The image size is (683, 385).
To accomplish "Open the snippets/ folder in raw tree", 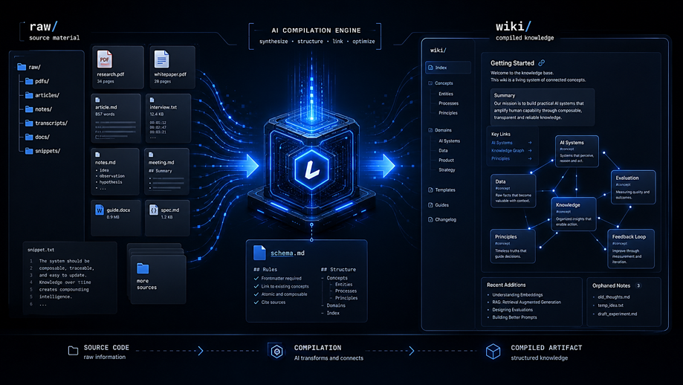I will click(x=42, y=151).
